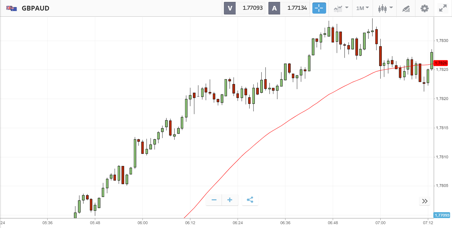This screenshot has height=228, width=452.
Task: Open chart settings gear
Action: click(424, 8)
